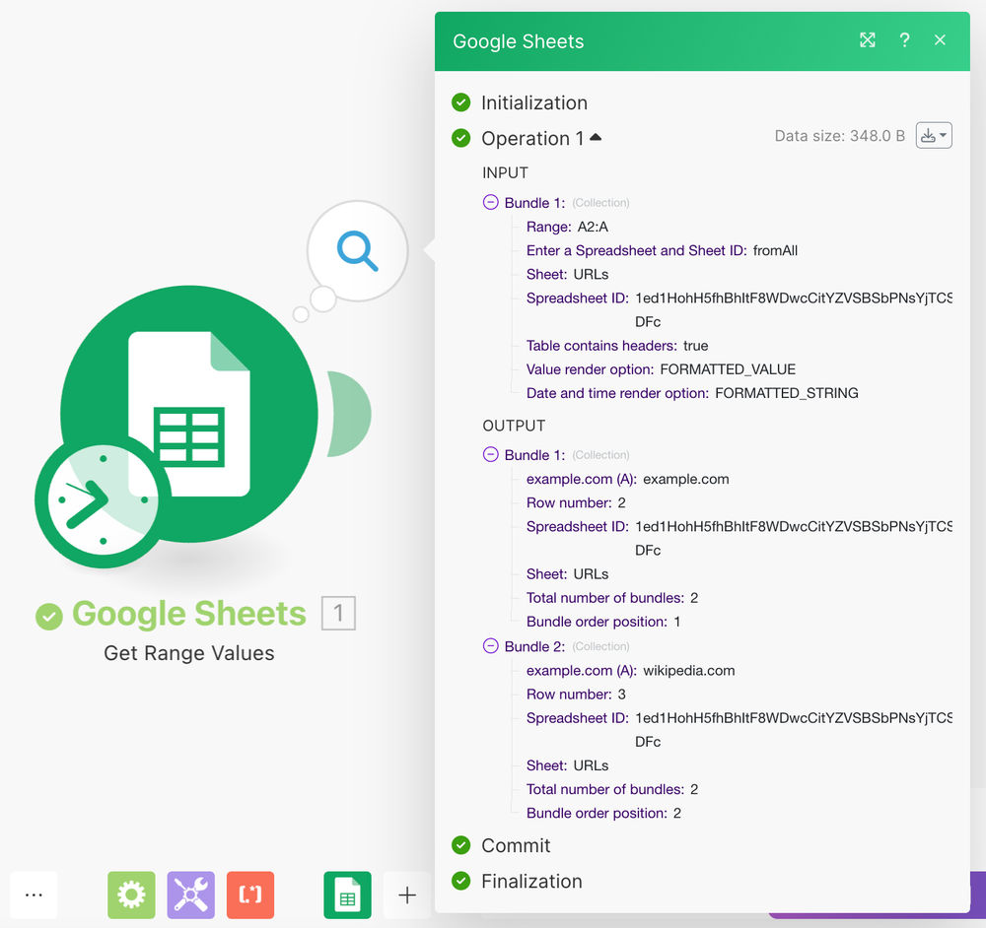Collapse OUTPUT Bundle 2 collection
Viewport: 986px width, 928px height.
[490, 646]
